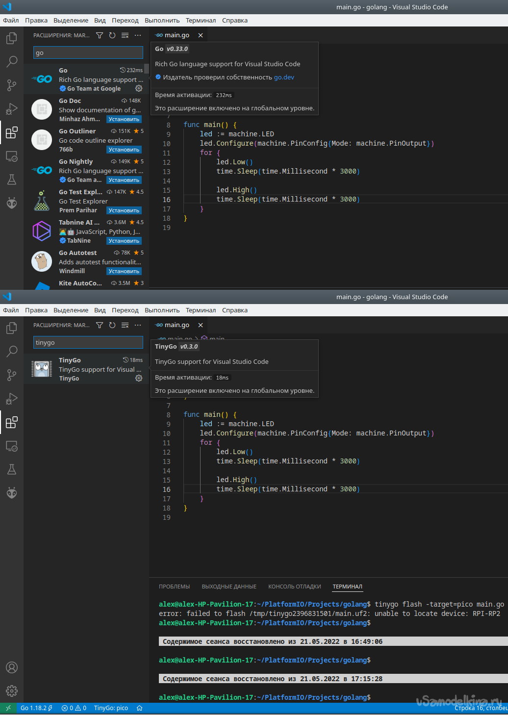
Task: Open the Правка menu in the lower window
Action: (x=36, y=310)
